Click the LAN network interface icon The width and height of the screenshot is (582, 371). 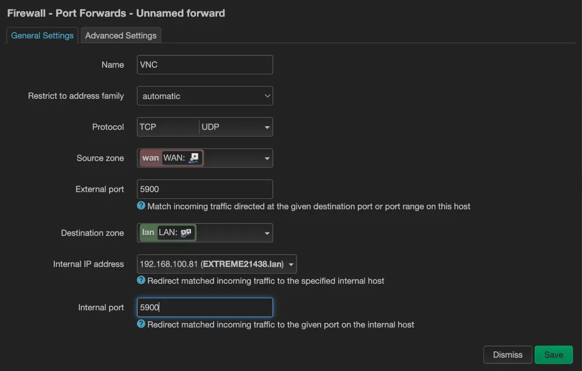pyautogui.click(x=186, y=233)
